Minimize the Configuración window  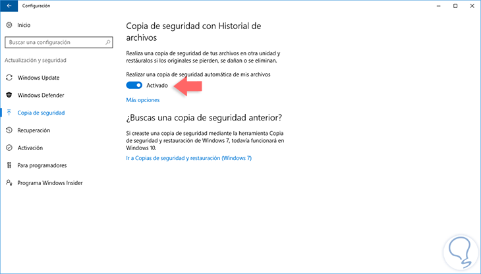click(x=439, y=6)
